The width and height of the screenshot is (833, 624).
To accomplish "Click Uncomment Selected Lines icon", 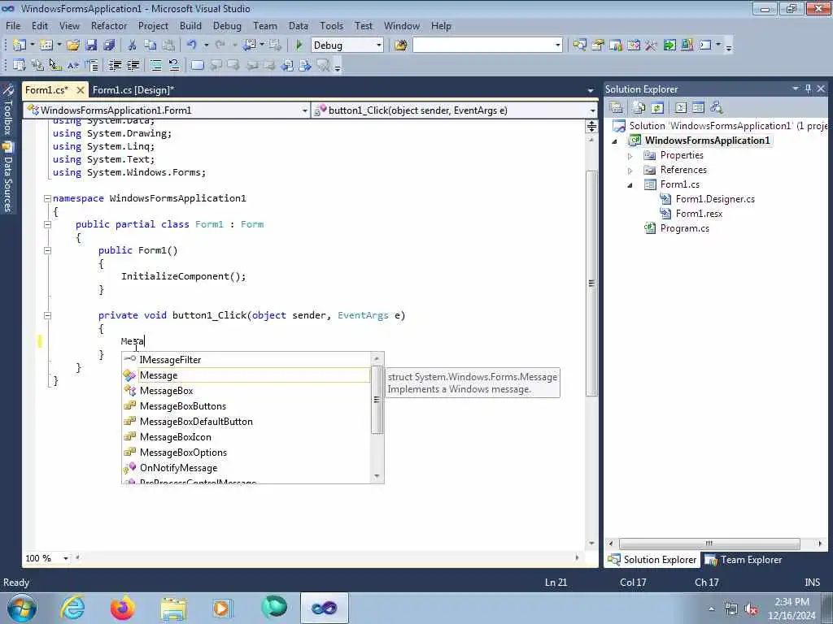I will (x=174, y=65).
